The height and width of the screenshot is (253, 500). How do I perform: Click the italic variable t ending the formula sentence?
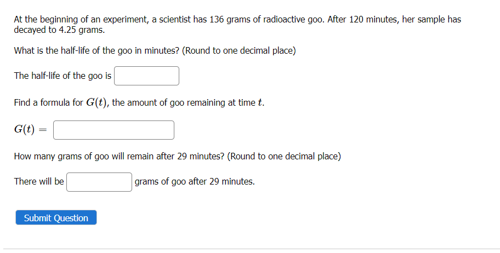260,102
